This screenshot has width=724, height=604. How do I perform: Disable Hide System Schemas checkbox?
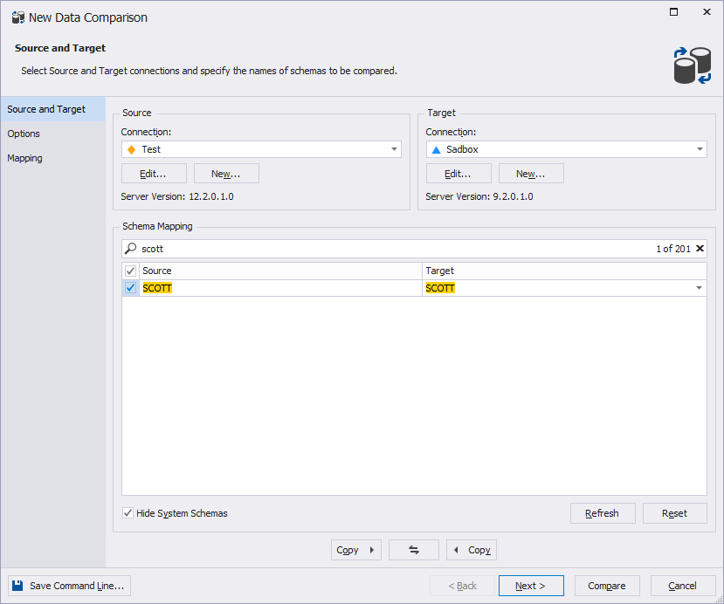click(128, 513)
